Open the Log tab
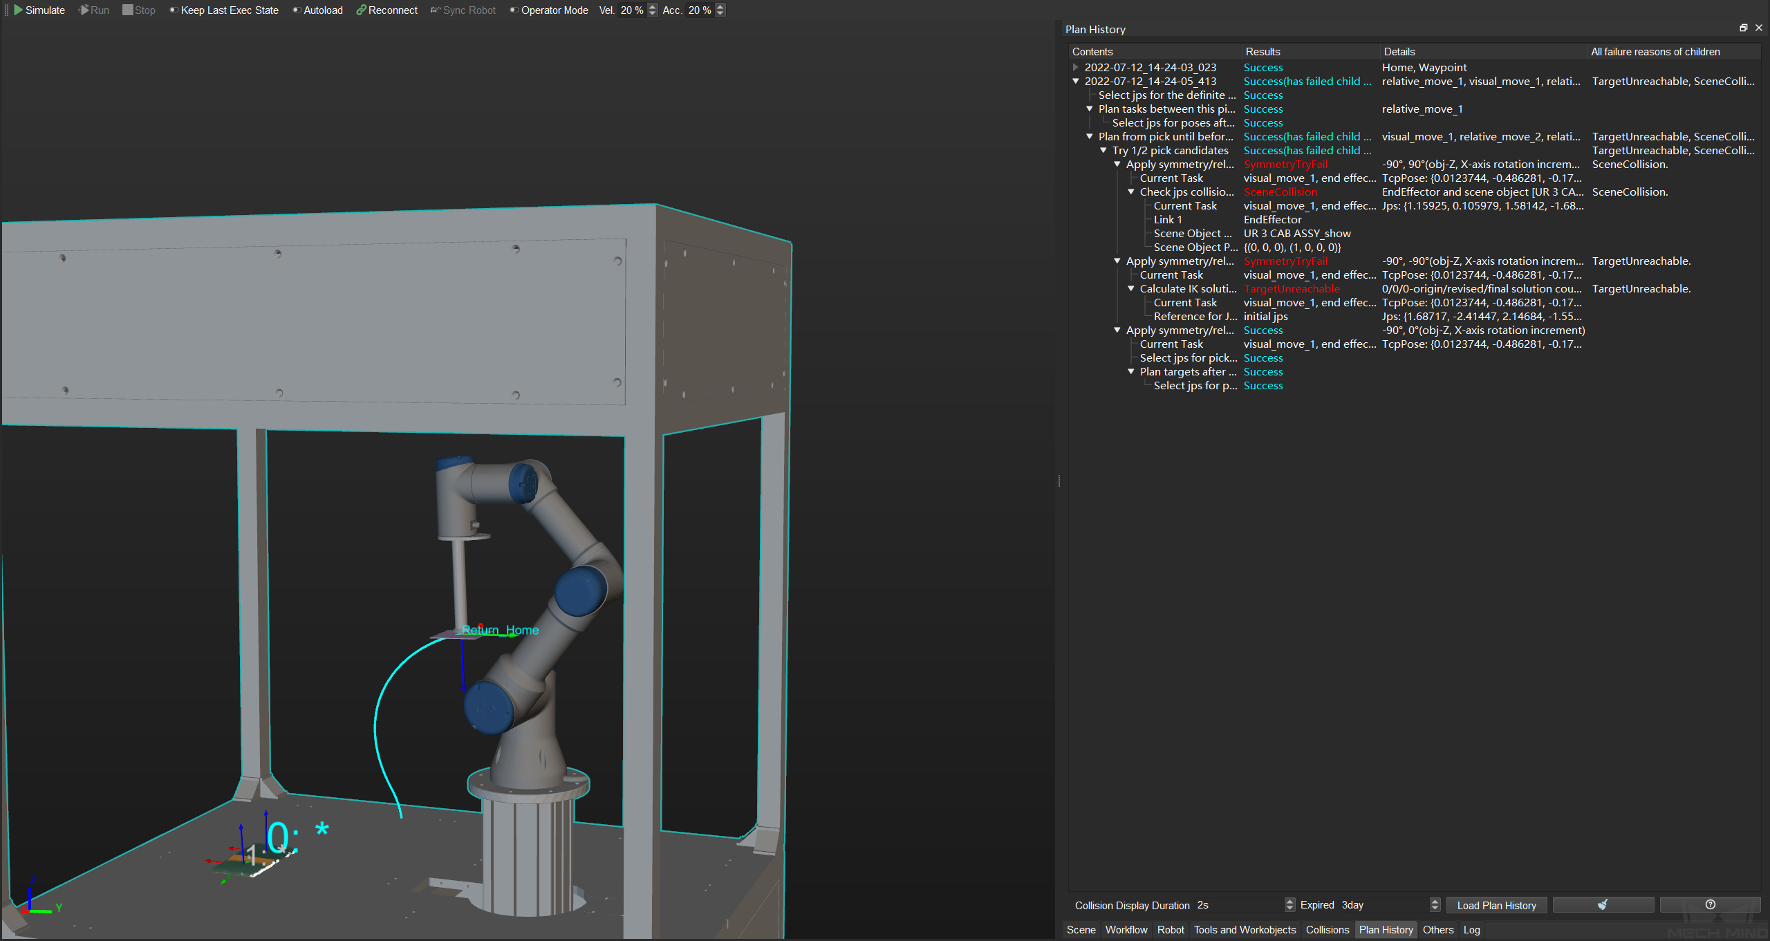The height and width of the screenshot is (941, 1770). pos(1471,930)
